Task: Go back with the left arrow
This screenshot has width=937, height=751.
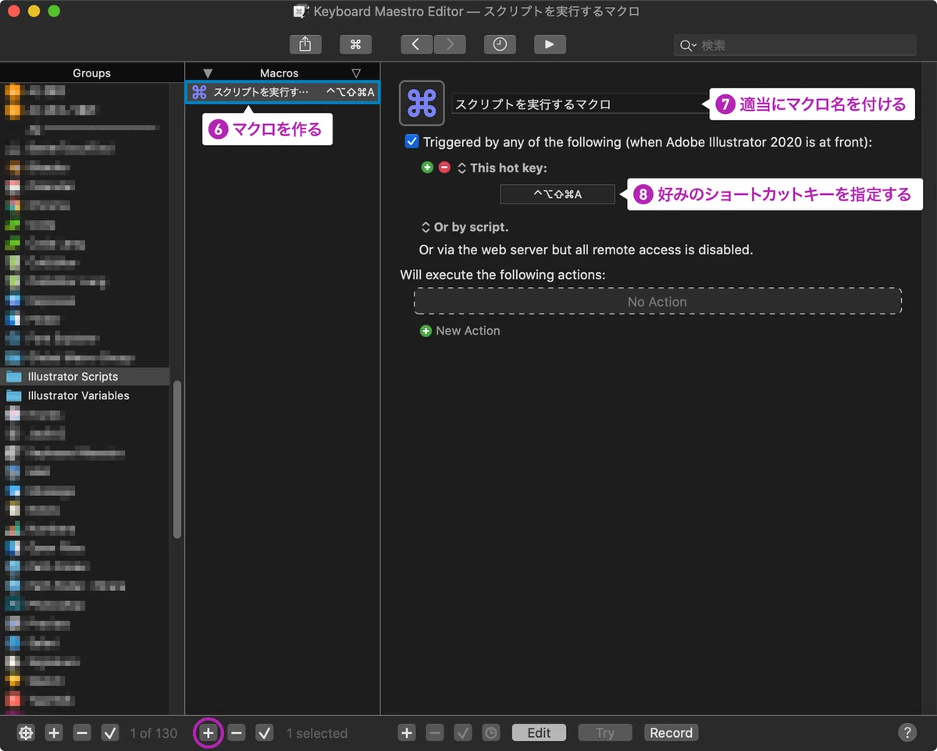Action: (416, 44)
